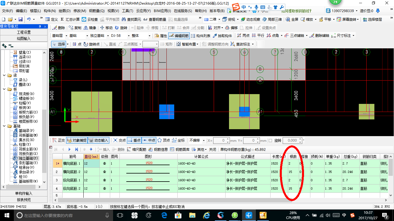The image size is (394, 221).
Task: Collapse the 基础 tree folder
Action: 4,126
